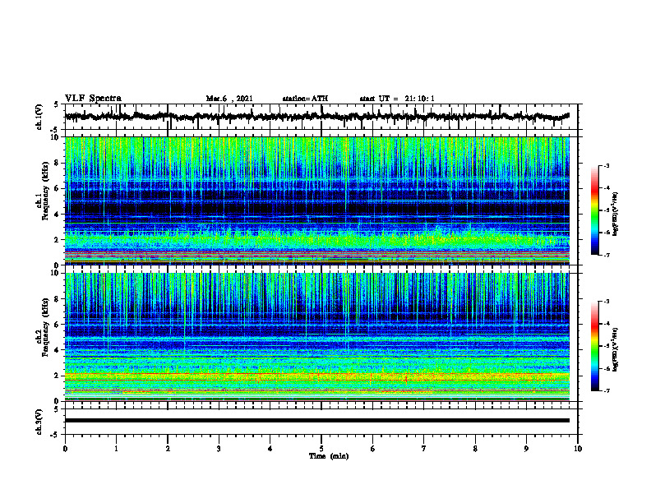This screenshot has width=651, height=503.
Task: Click the ch.1 frequency axis tick "4"
Action: [x=58, y=215]
